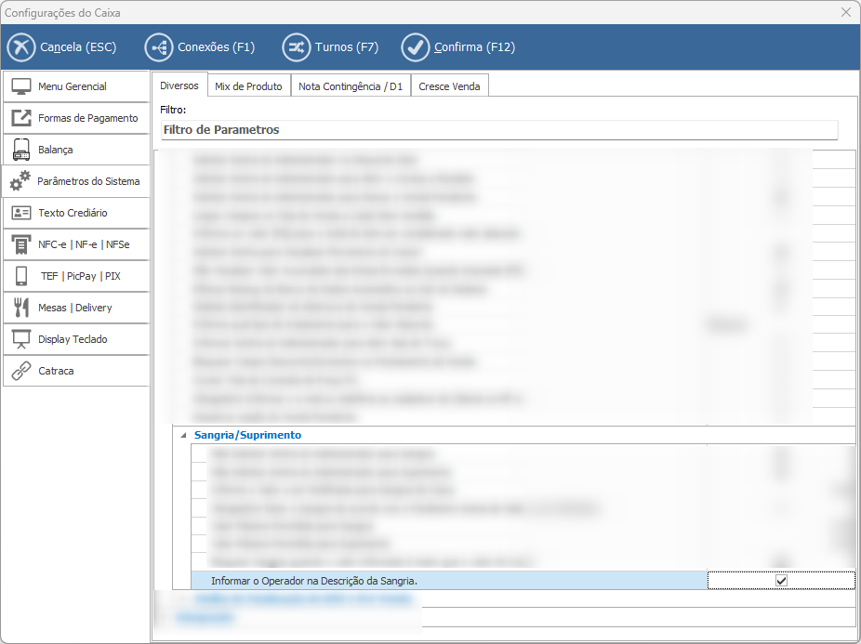Click the Turnos (F7) shuffle icon
The width and height of the screenshot is (861, 644).
coord(296,46)
